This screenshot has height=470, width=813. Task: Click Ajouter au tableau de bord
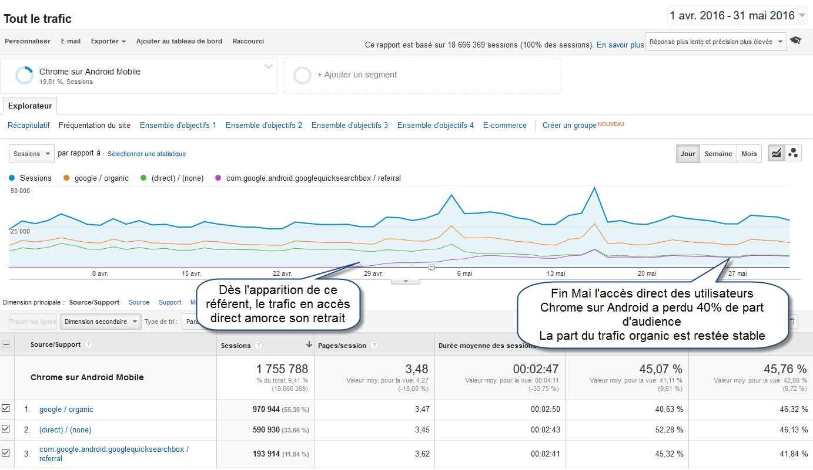pyautogui.click(x=179, y=41)
